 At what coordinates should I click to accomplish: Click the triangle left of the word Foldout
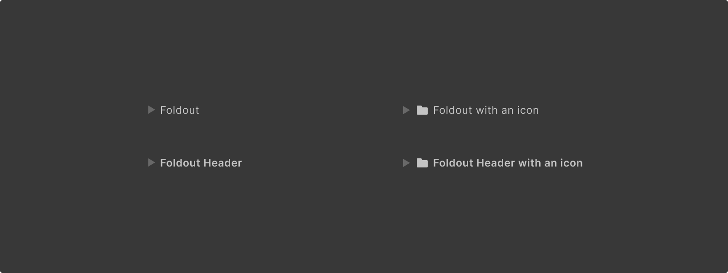click(151, 110)
